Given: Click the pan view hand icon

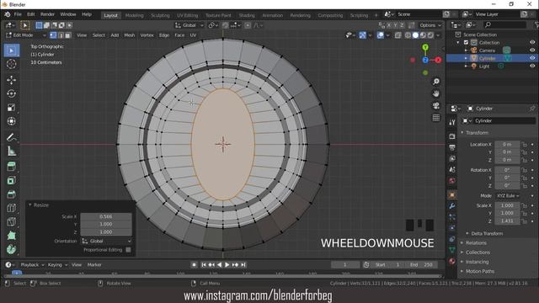Looking at the screenshot, I should (436, 93).
